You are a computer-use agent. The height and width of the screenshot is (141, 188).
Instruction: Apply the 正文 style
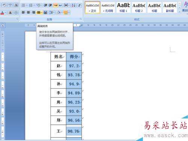point(92,8)
